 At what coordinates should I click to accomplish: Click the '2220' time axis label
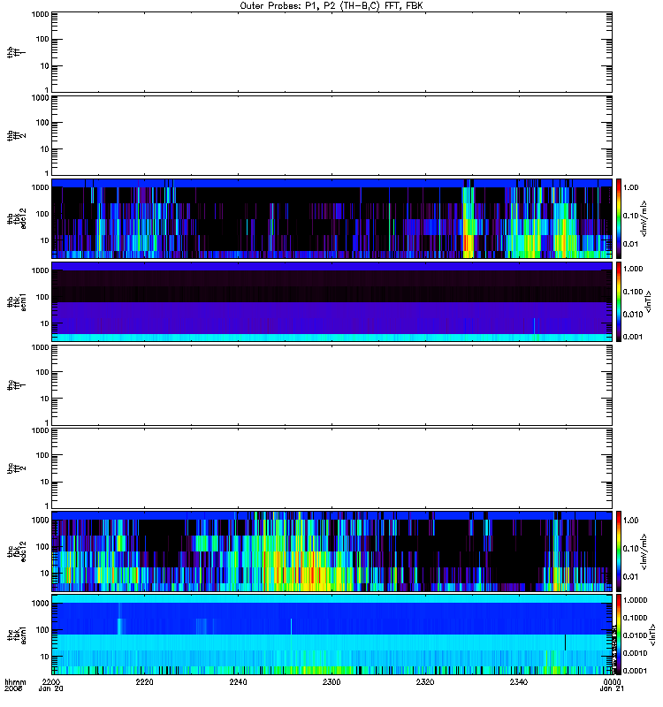tap(144, 681)
